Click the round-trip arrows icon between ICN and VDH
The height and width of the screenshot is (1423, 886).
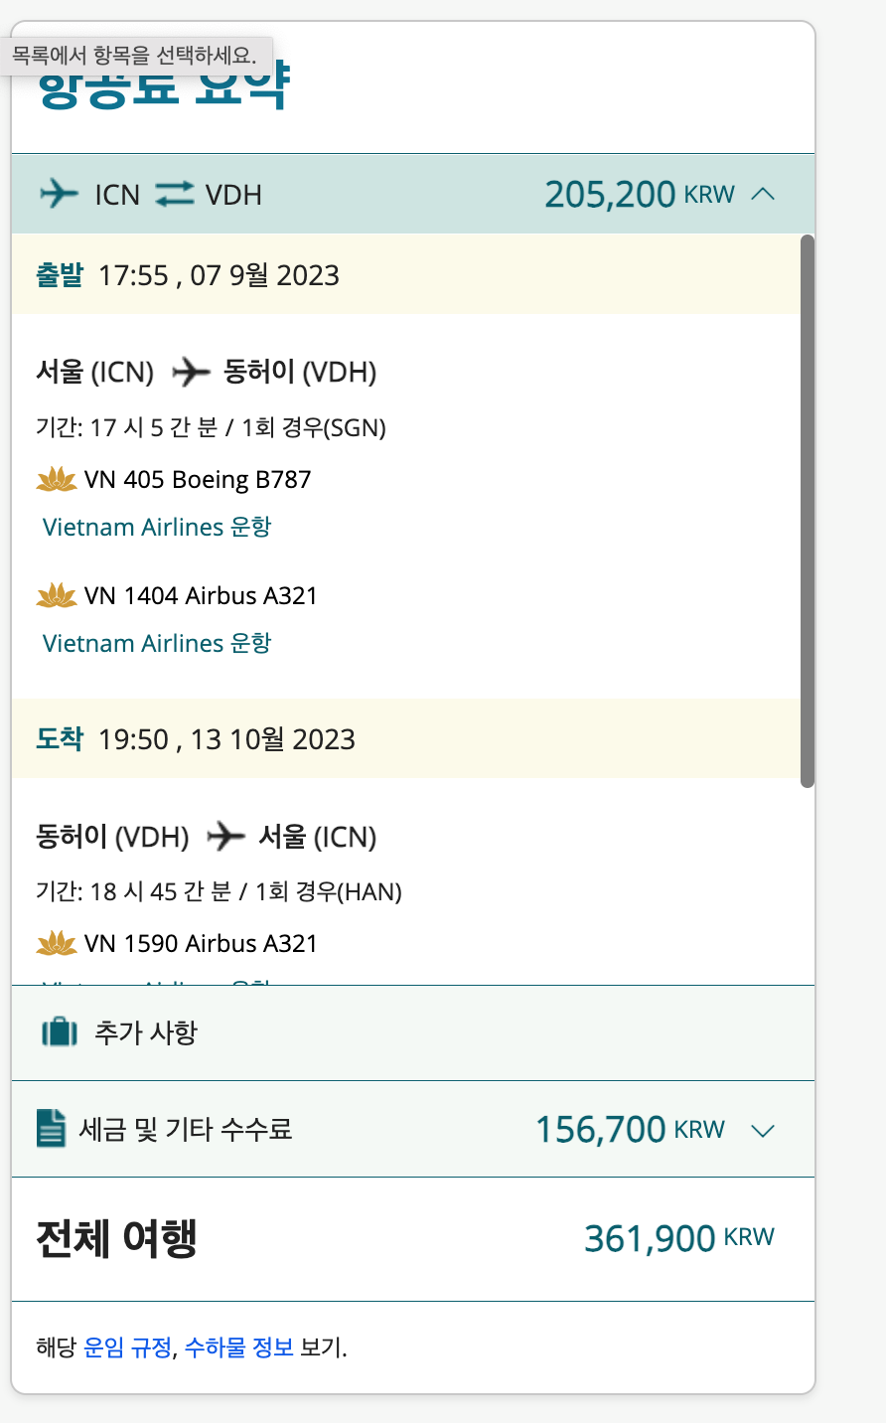(174, 193)
